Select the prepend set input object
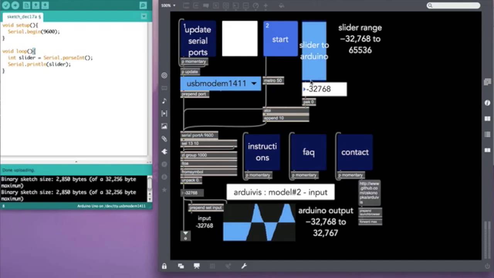The width and height of the screenshot is (494, 278). (206, 208)
